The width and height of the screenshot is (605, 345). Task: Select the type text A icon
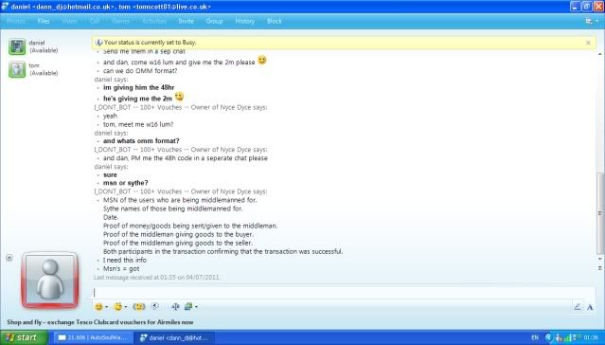[590, 307]
